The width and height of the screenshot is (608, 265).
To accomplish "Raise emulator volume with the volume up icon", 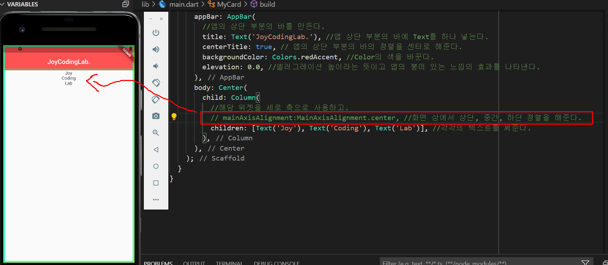I will point(156,49).
